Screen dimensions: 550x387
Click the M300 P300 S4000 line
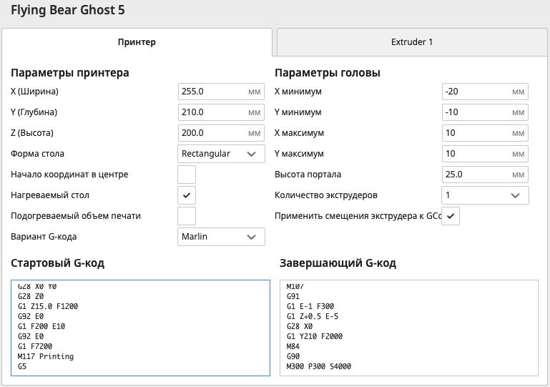[319, 366]
